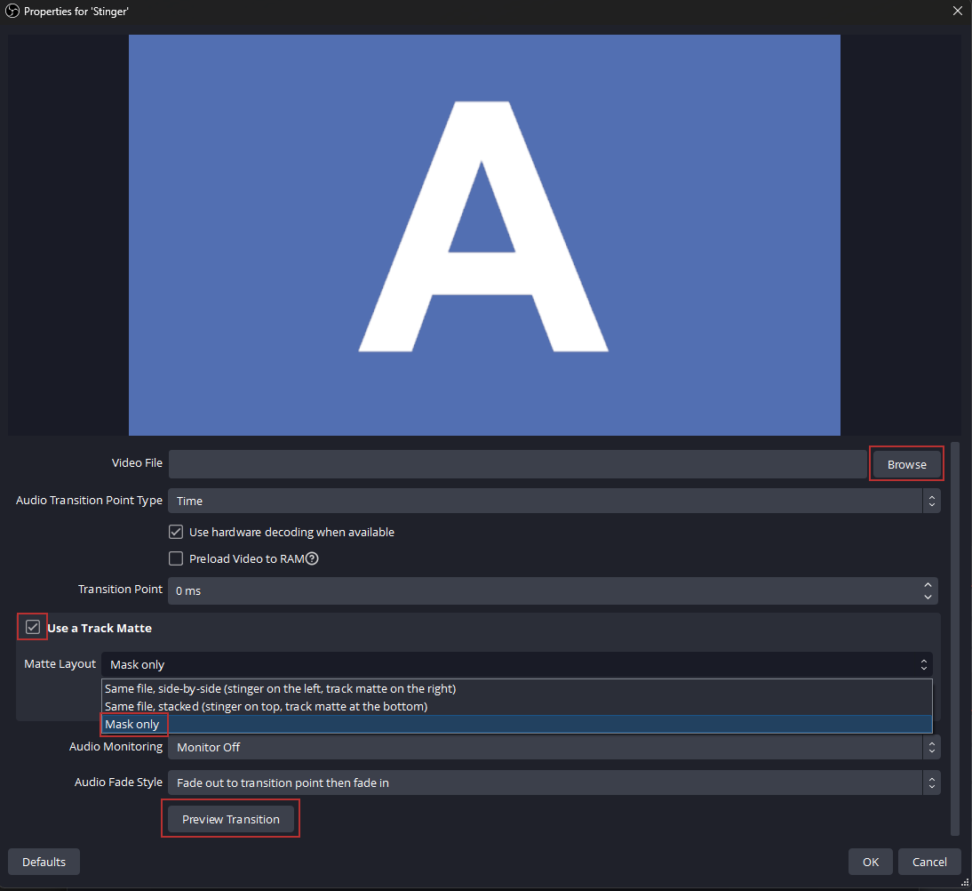Viewport: 972px width, 891px height.
Task: Choose Same file, stacked matte option
Action: pos(266,706)
